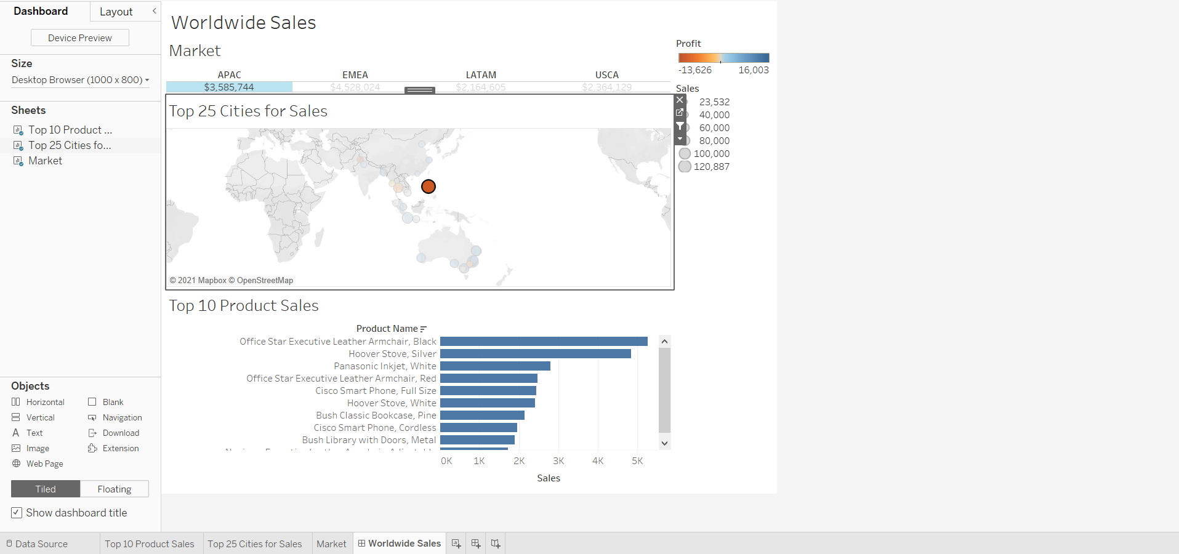Switch to the Layout tab
The width and height of the screenshot is (1179, 554).
pyautogui.click(x=116, y=12)
